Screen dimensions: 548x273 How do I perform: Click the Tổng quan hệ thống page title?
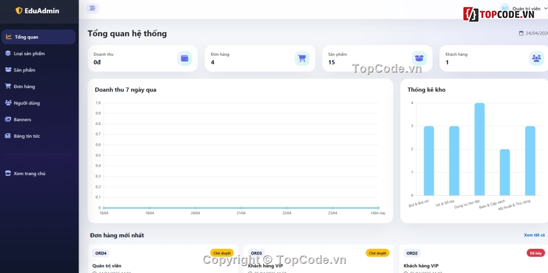[x=127, y=34]
